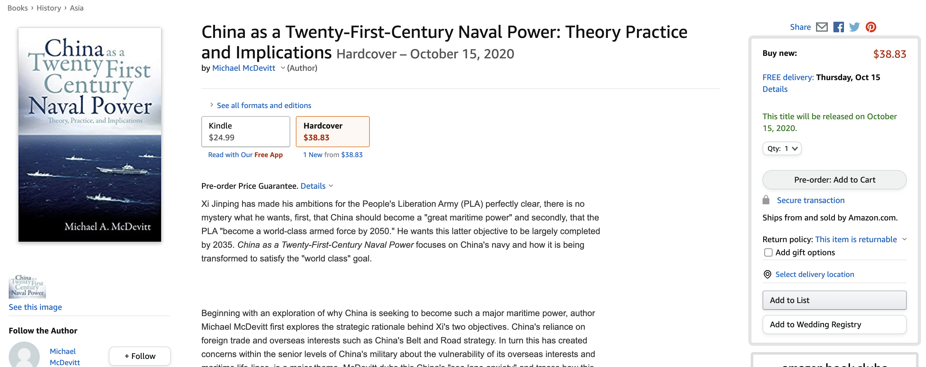Share this book via email icon

tap(822, 27)
